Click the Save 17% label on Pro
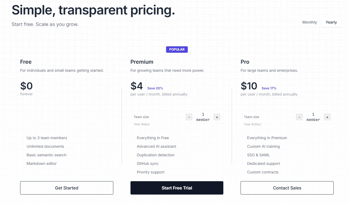 click(x=269, y=88)
